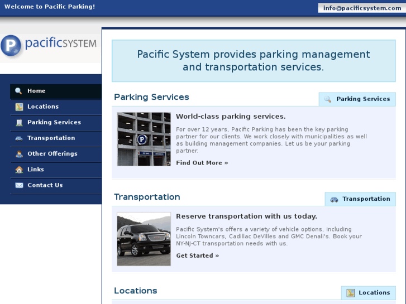The image size is (406, 304).
Task: Click the Parking Services section heading
Action: 151,97
